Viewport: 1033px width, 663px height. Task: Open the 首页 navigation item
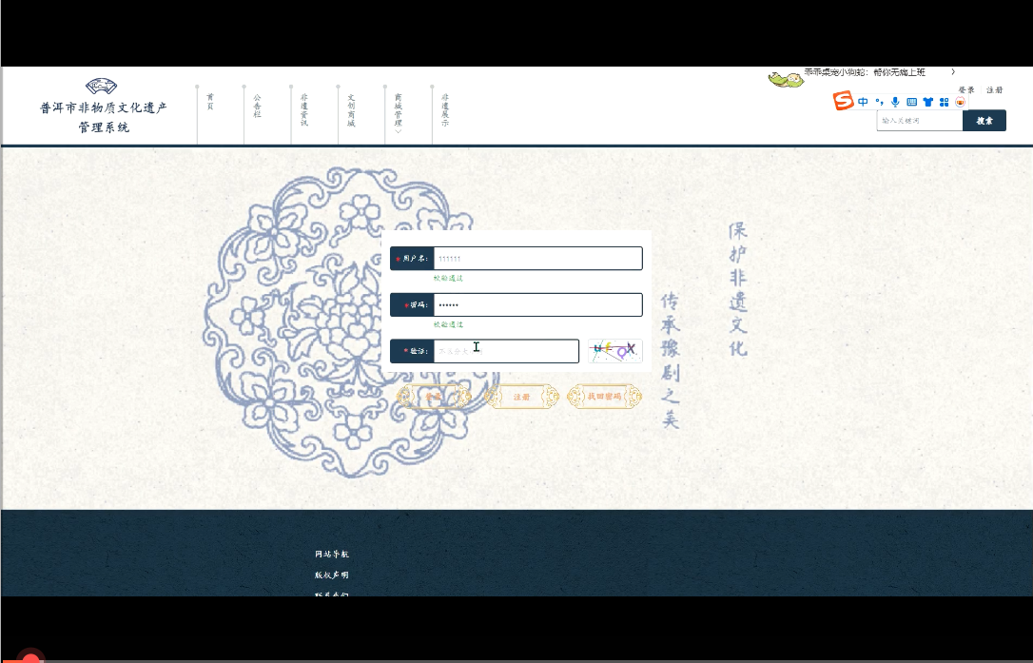click(210, 102)
